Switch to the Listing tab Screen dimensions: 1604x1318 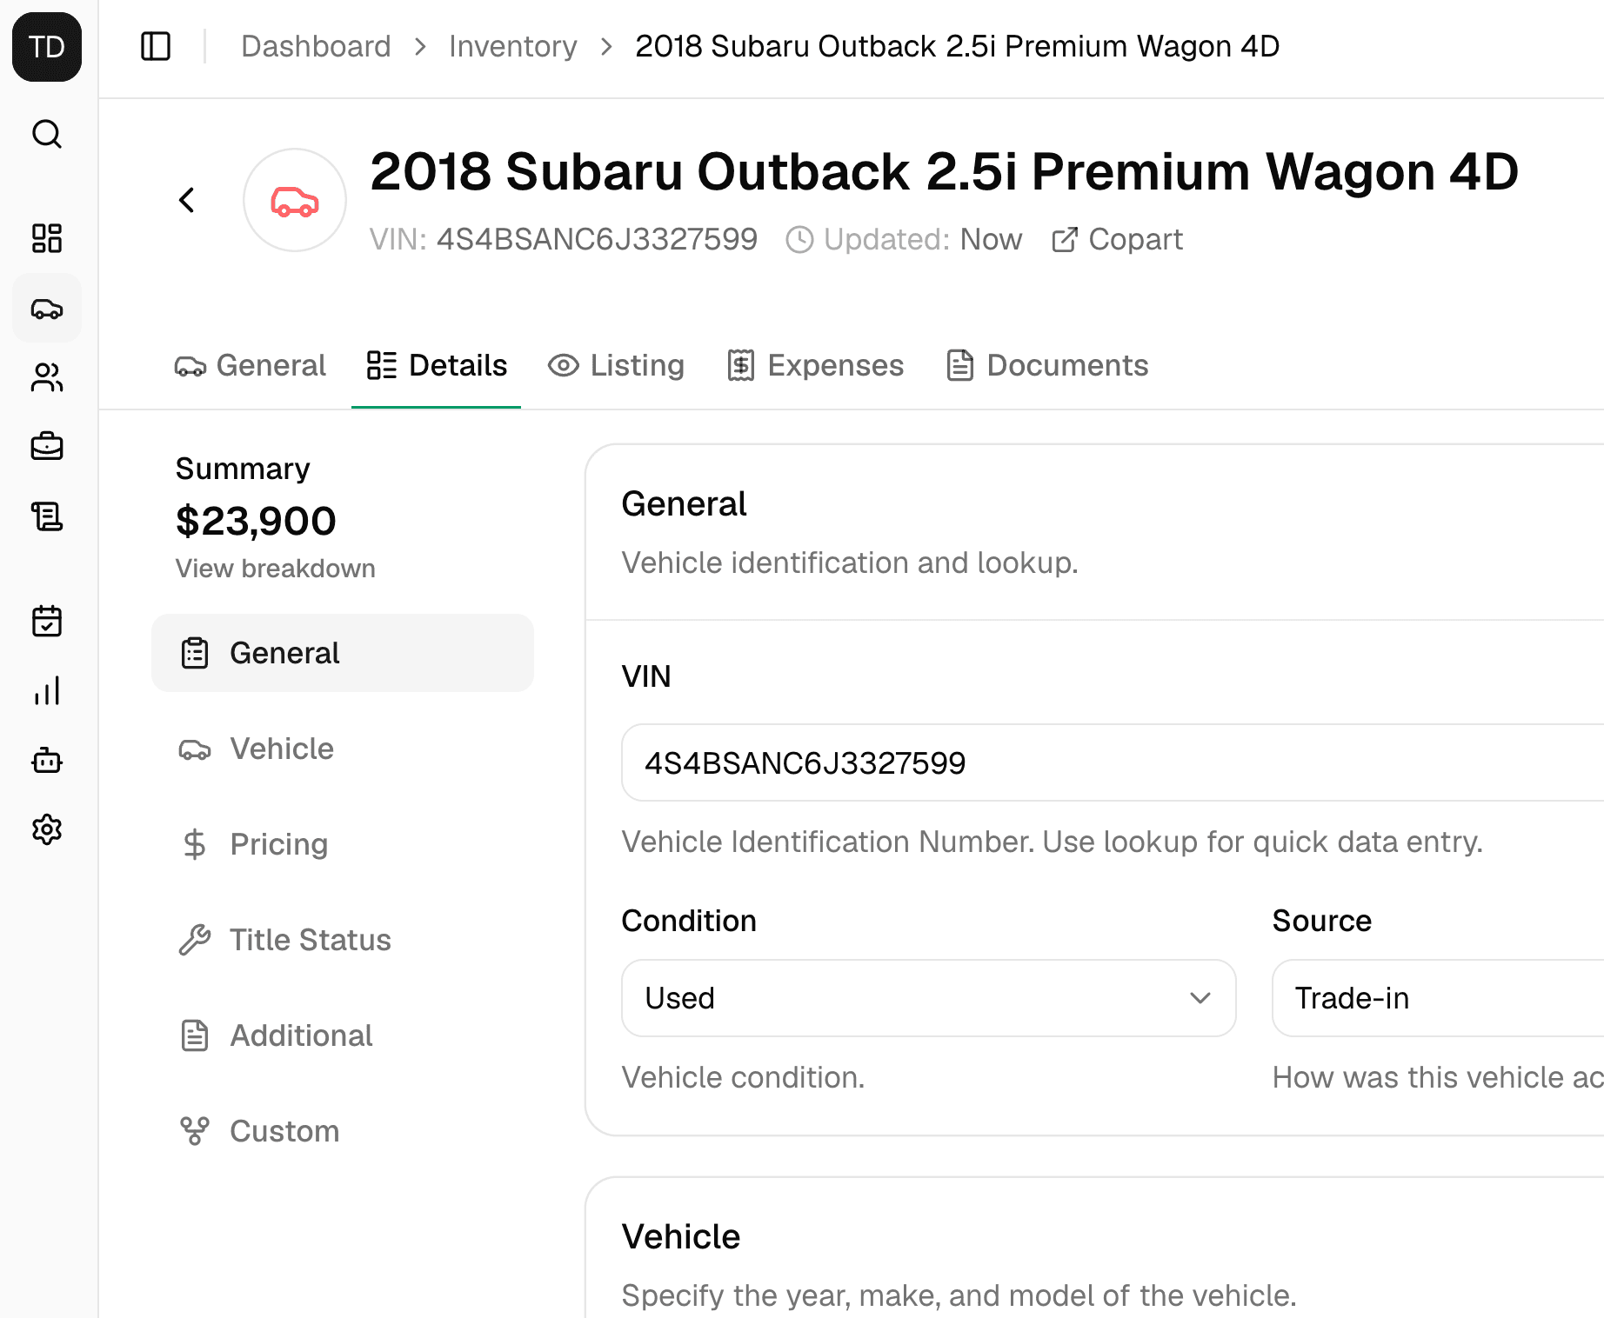pos(616,365)
